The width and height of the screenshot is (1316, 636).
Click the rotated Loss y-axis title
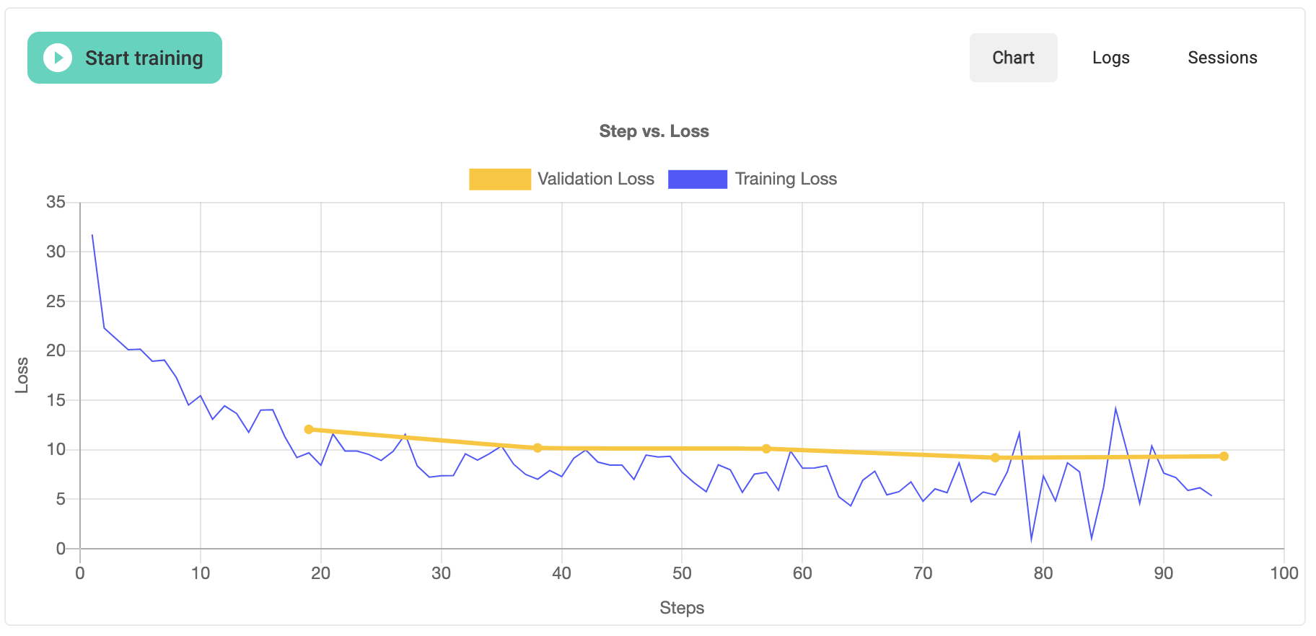pos(22,375)
